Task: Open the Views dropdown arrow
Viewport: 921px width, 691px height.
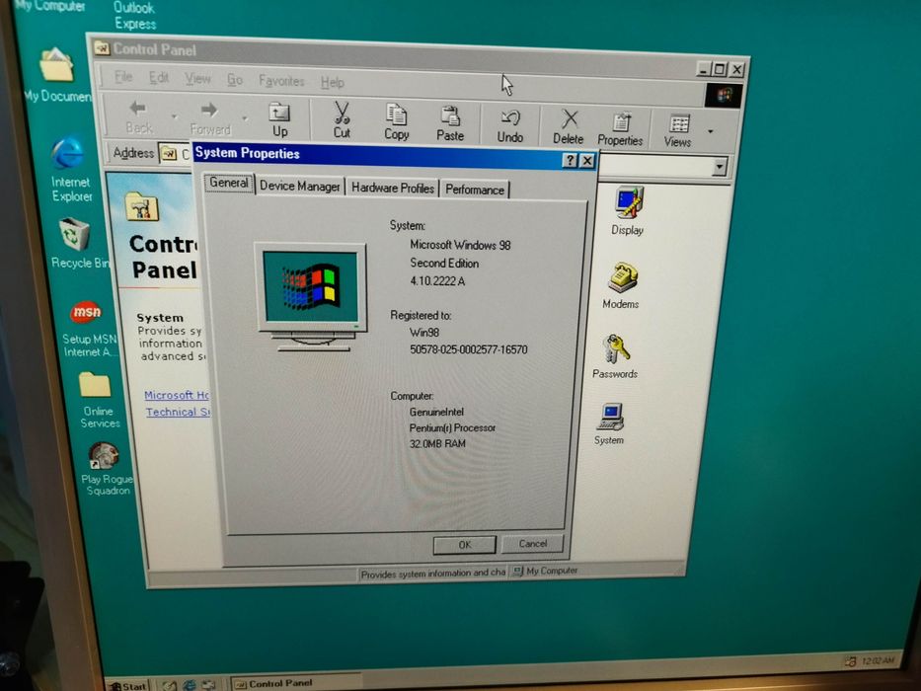Action: pos(710,131)
